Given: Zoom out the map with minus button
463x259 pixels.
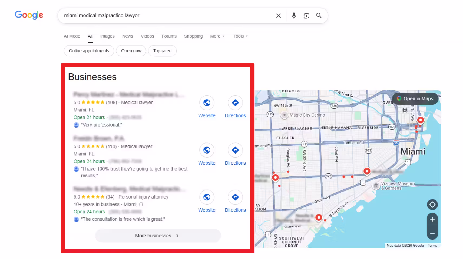Looking at the screenshot, I should (x=432, y=233).
